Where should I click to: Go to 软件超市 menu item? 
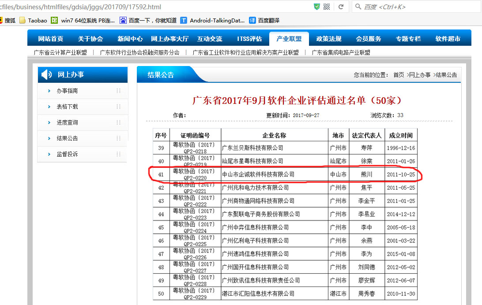tap(448, 39)
